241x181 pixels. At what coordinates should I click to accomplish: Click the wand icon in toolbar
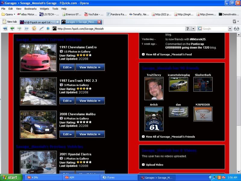41,28
